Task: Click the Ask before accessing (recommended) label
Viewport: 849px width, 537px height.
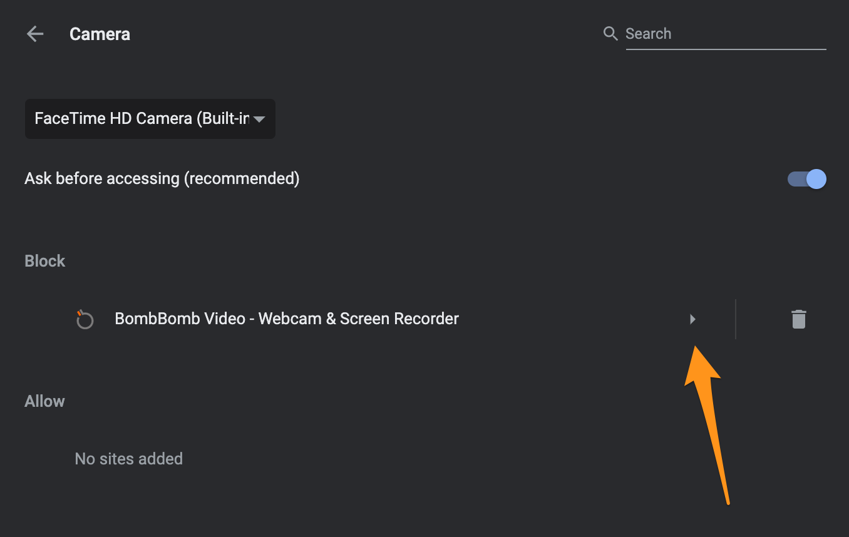Action: pos(162,179)
